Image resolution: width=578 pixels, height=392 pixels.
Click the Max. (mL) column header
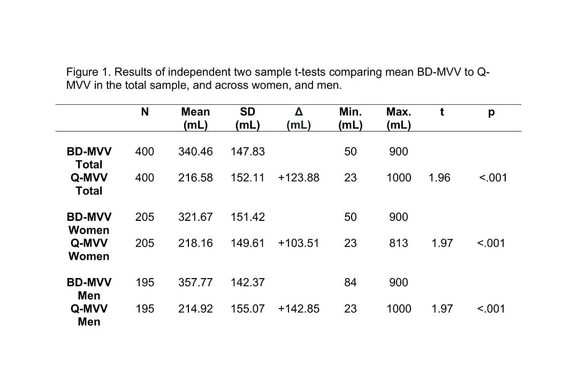pyautogui.click(x=399, y=118)
